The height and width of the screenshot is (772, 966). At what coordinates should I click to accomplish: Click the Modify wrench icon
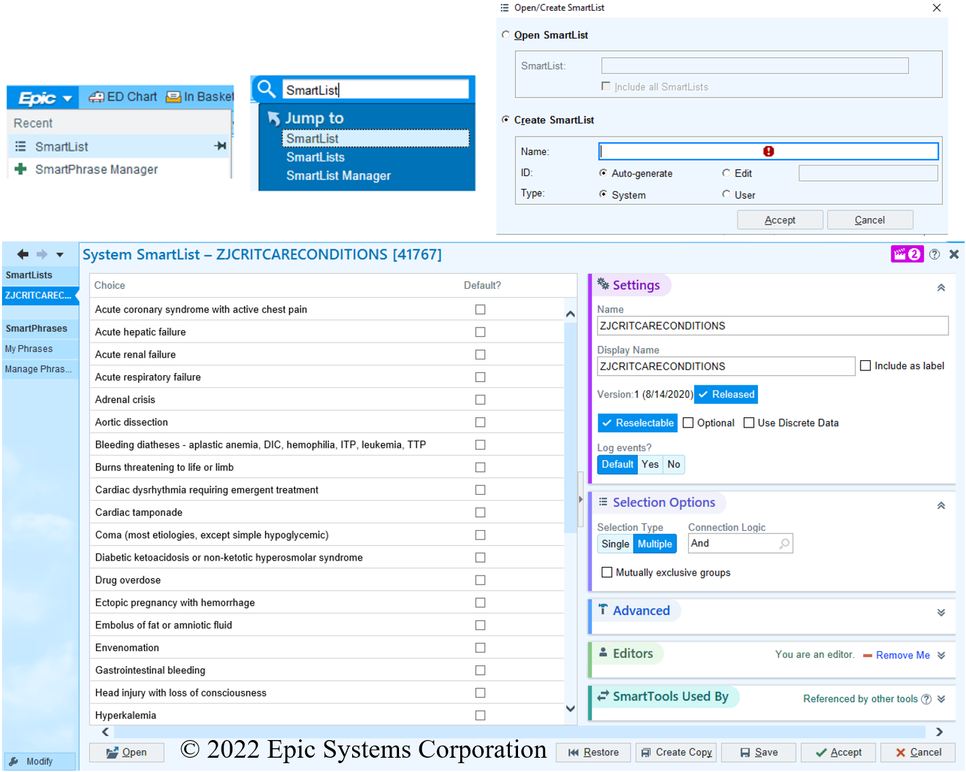point(14,761)
